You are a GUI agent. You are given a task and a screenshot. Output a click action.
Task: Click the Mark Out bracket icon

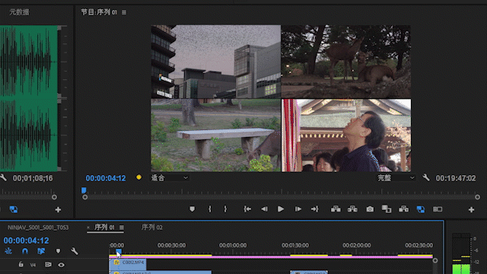tap(225, 209)
